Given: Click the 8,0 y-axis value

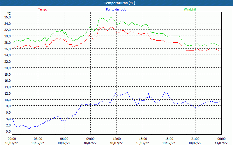Looking at the screenshot, I should pyautogui.click(x=8, y=106).
